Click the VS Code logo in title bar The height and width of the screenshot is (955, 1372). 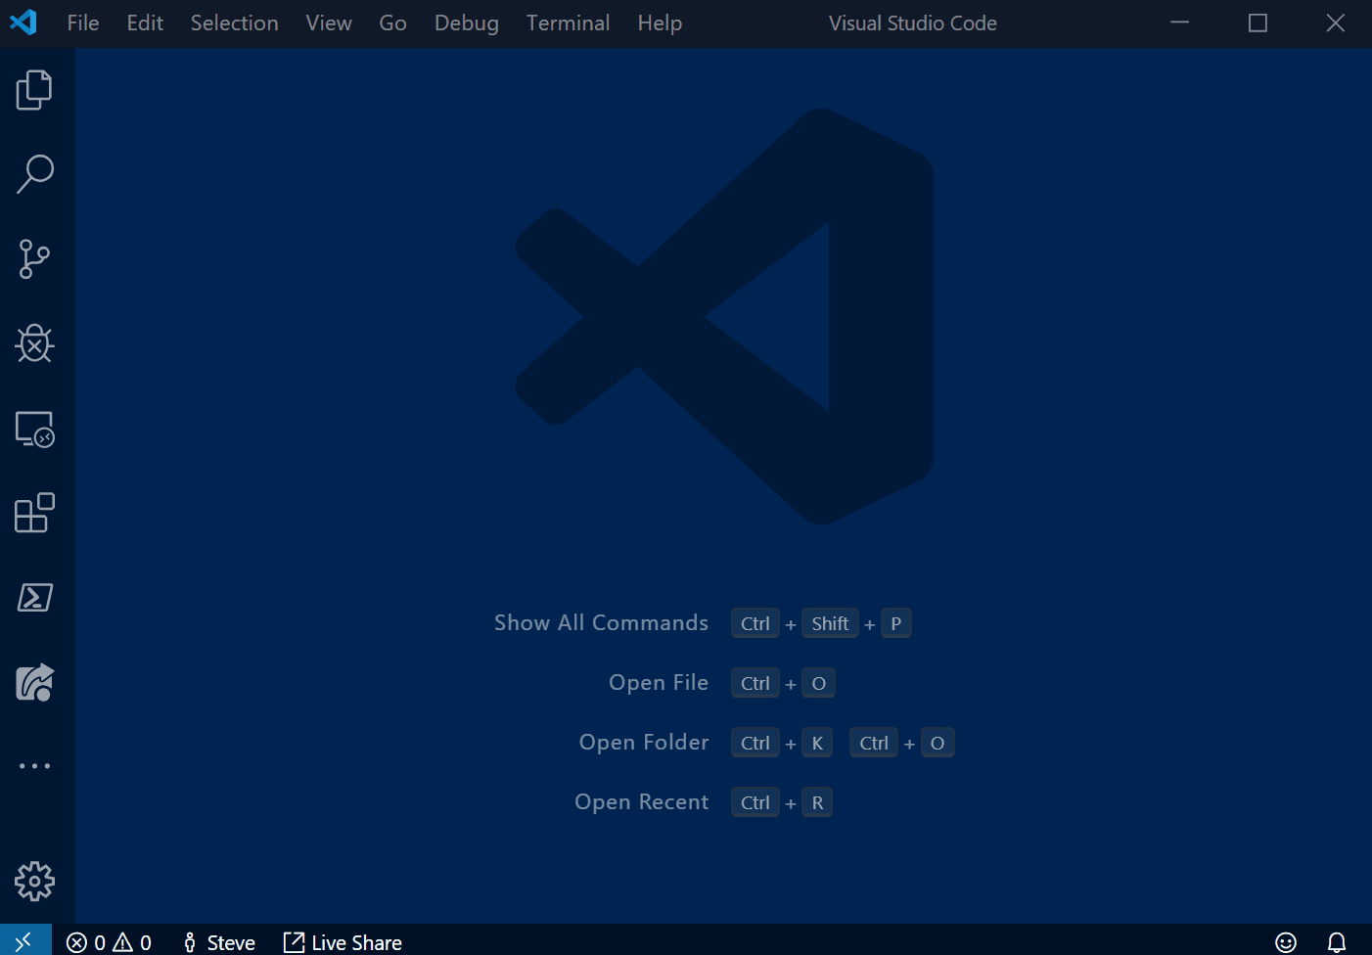click(x=23, y=23)
